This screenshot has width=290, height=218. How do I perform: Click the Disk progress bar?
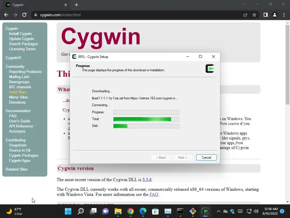(146, 126)
